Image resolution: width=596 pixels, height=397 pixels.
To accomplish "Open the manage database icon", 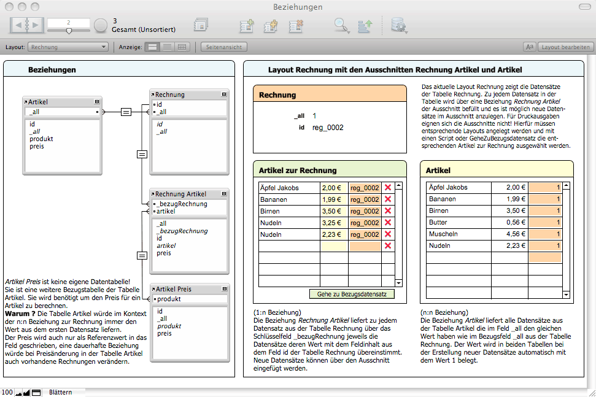I will [x=400, y=26].
